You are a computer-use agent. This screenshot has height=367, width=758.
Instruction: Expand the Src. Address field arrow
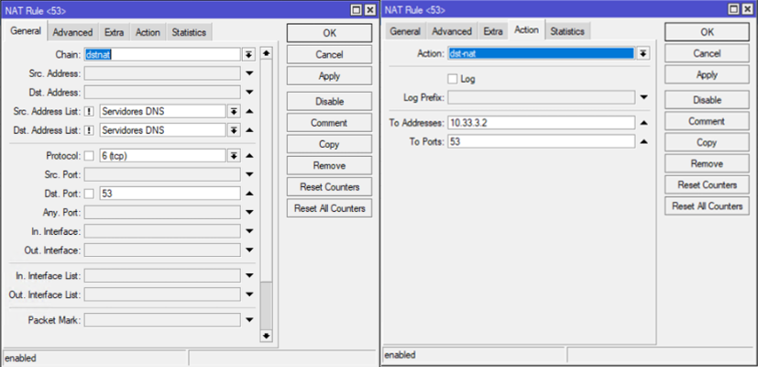pos(249,72)
